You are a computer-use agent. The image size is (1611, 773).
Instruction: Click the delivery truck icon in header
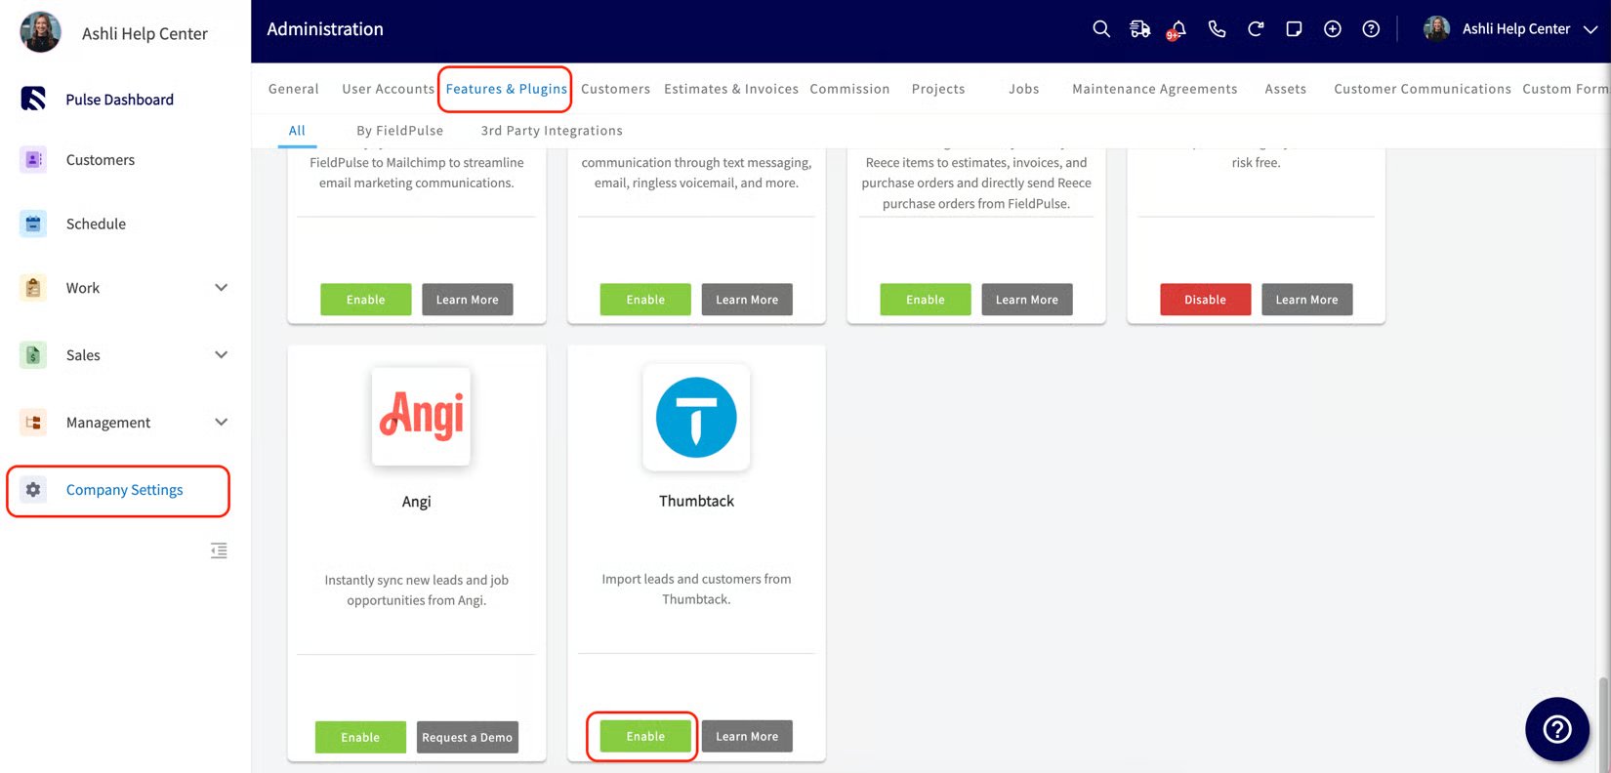pyautogui.click(x=1139, y=29)
